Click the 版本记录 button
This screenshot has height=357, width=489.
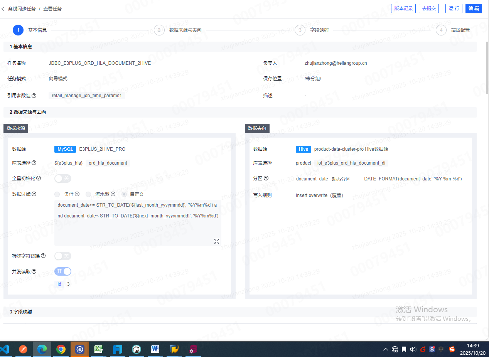coord(403,8)
